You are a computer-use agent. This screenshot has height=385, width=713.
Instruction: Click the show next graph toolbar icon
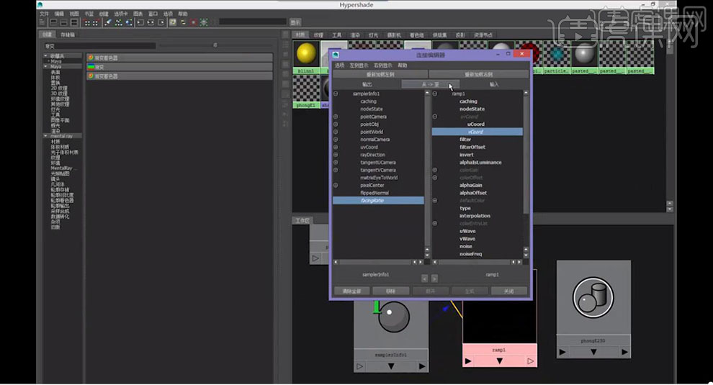point(96,22)
